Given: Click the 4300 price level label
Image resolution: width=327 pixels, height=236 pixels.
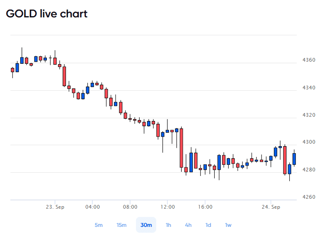Looking at the screenshot, I should (x=309, y=142).
